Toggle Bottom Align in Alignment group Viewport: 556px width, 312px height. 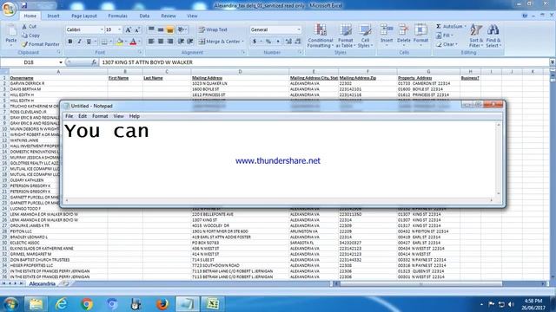click(170, 29)
